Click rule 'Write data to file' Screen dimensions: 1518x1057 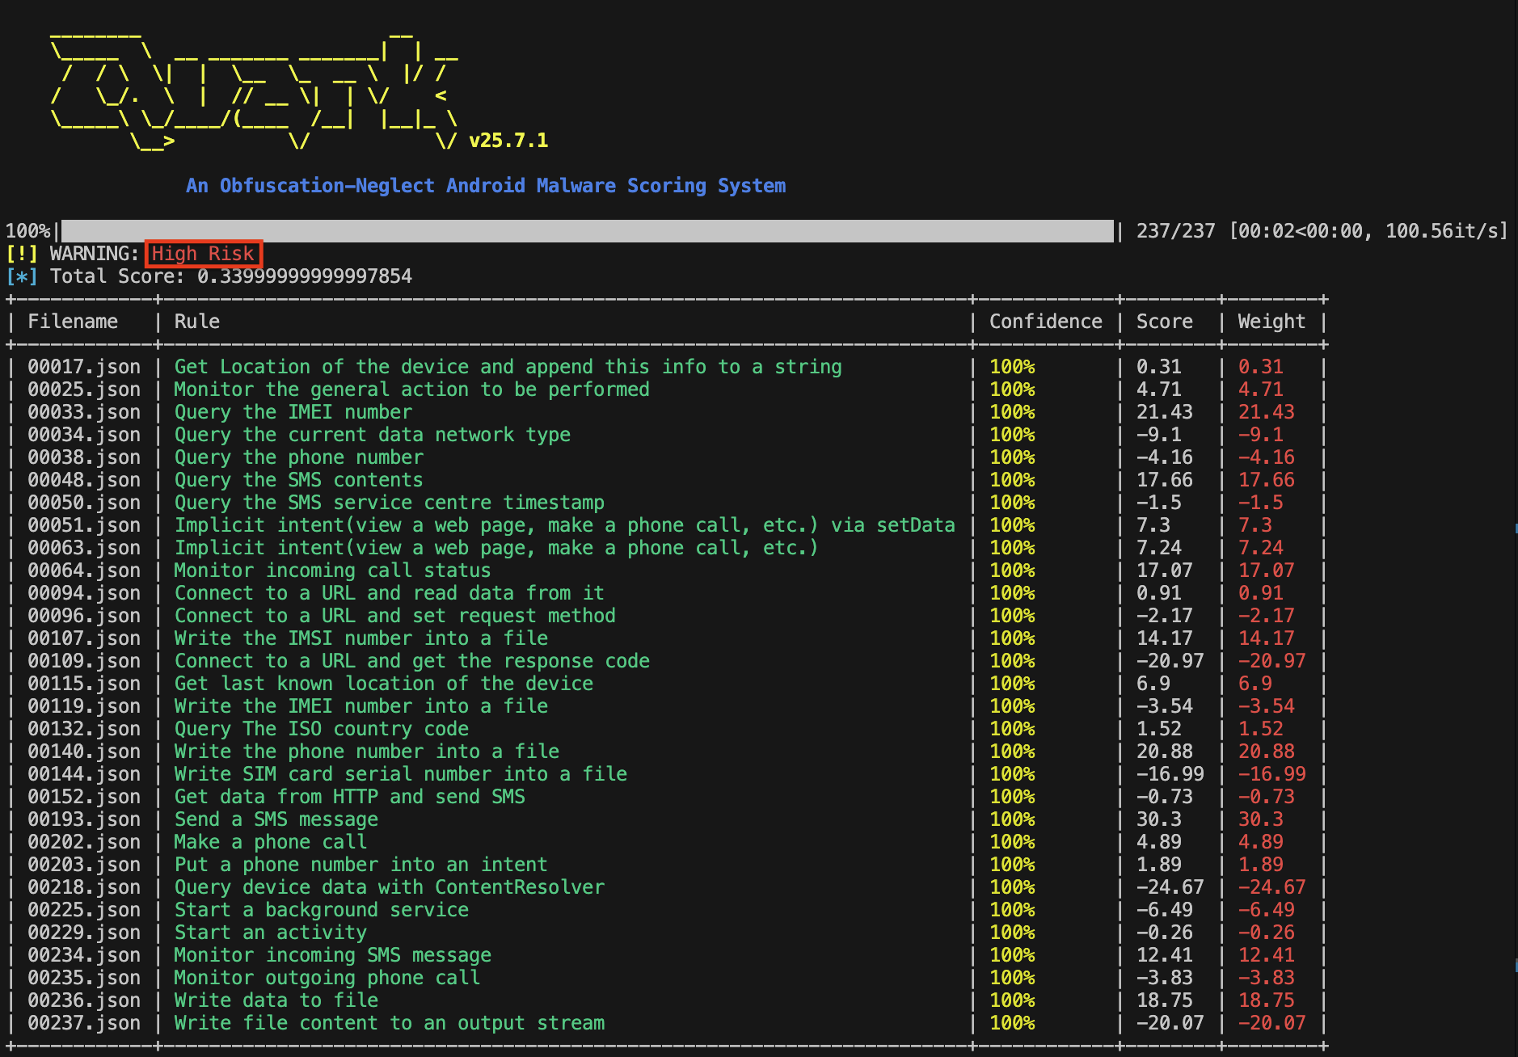point(276,1000)
